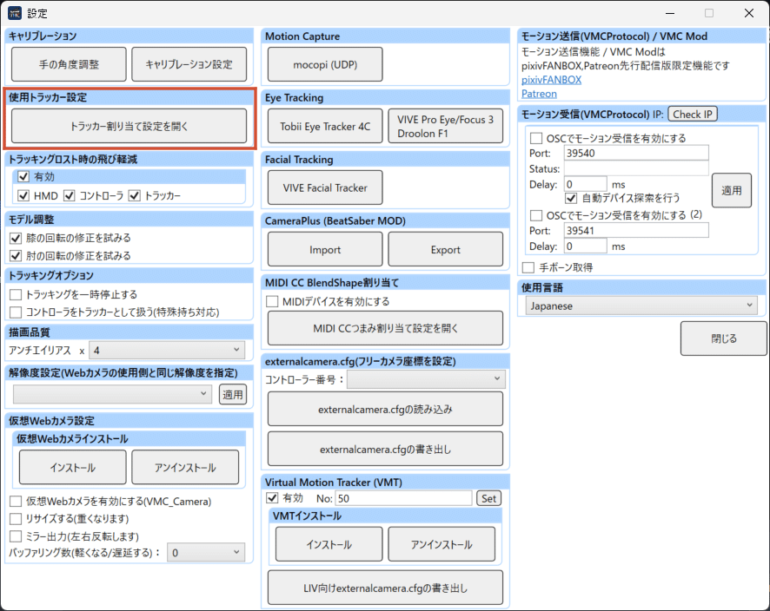Click the VMT Set button
Screen dimensions: 770x611
pyautogui.click(x=488, y=498)
